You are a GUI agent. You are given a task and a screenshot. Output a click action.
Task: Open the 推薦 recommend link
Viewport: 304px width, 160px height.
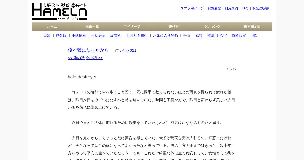pos(211,36)
